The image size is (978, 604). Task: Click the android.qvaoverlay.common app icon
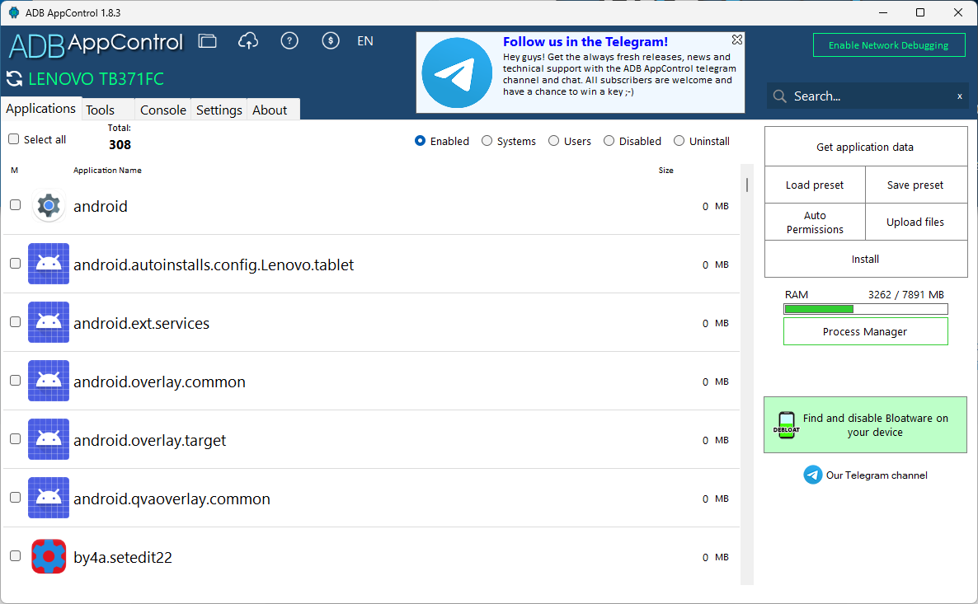point(49,498)
